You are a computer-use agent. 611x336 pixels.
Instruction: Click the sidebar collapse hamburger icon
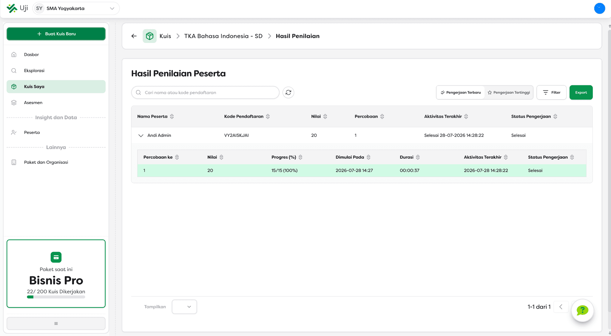(x=56, y=323)
